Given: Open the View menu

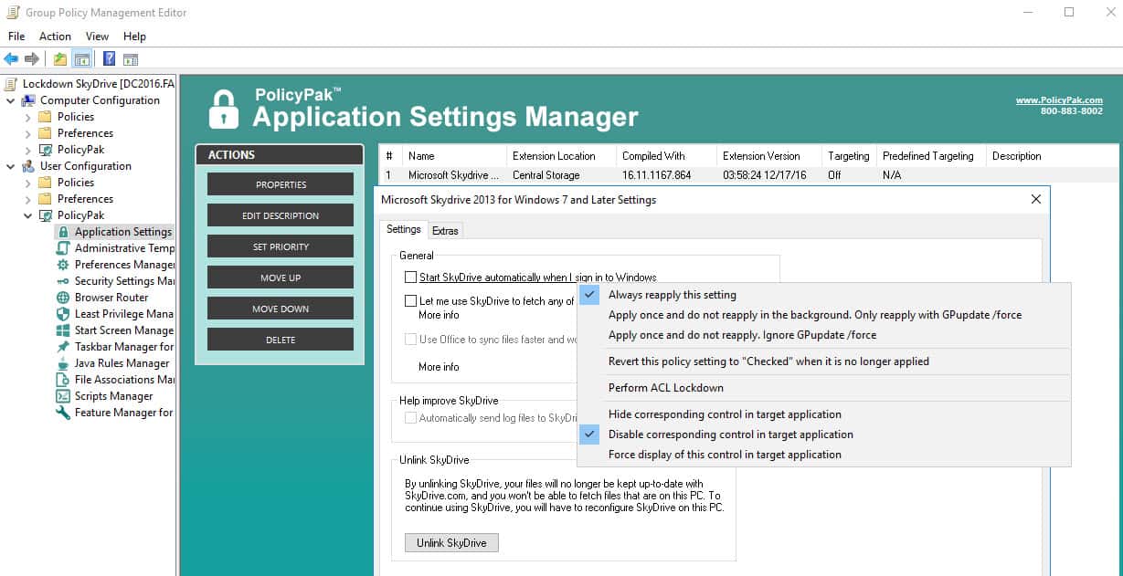Looking at the screenshot, I should coord(97,37).
